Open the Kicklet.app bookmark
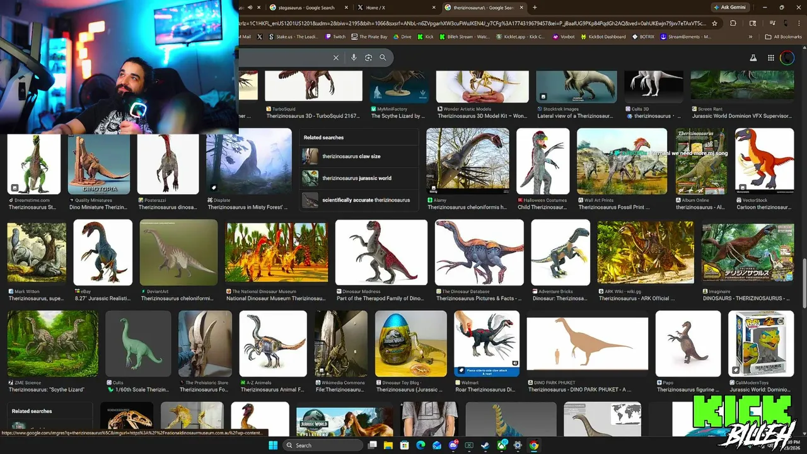This screenshot has height=454, width=807. point(520,37)
